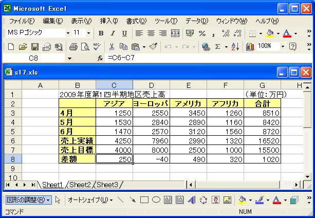Viewport: 315px width, 218px height.
Task: Align text right
Action: coord(163,33)
